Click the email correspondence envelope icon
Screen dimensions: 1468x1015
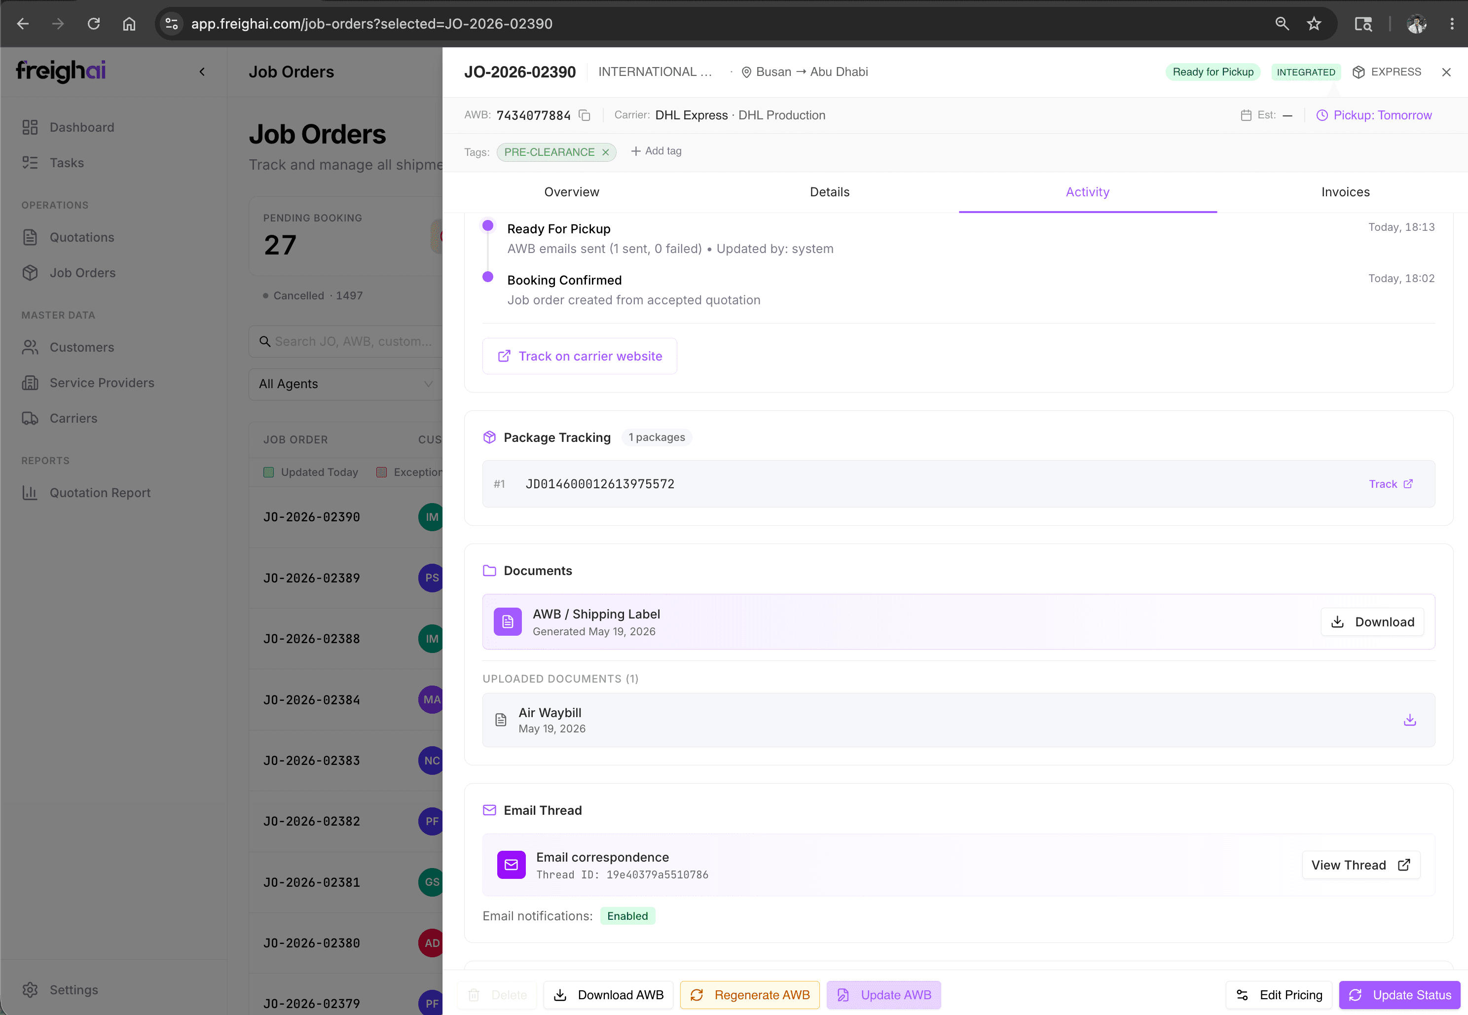point(512,865)
